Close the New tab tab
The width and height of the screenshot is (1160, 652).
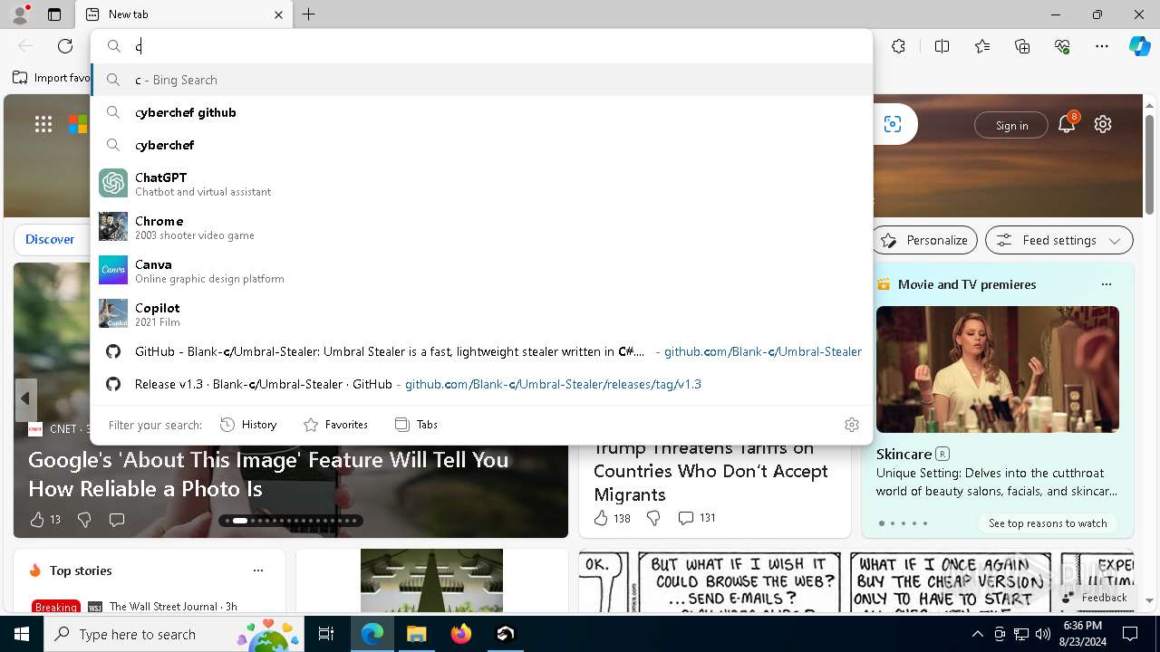279,14
